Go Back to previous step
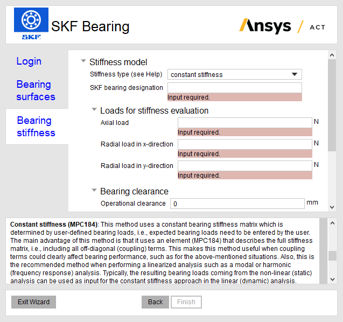Image resolution: width=343 pixels, height=322 pixels. 155,302
